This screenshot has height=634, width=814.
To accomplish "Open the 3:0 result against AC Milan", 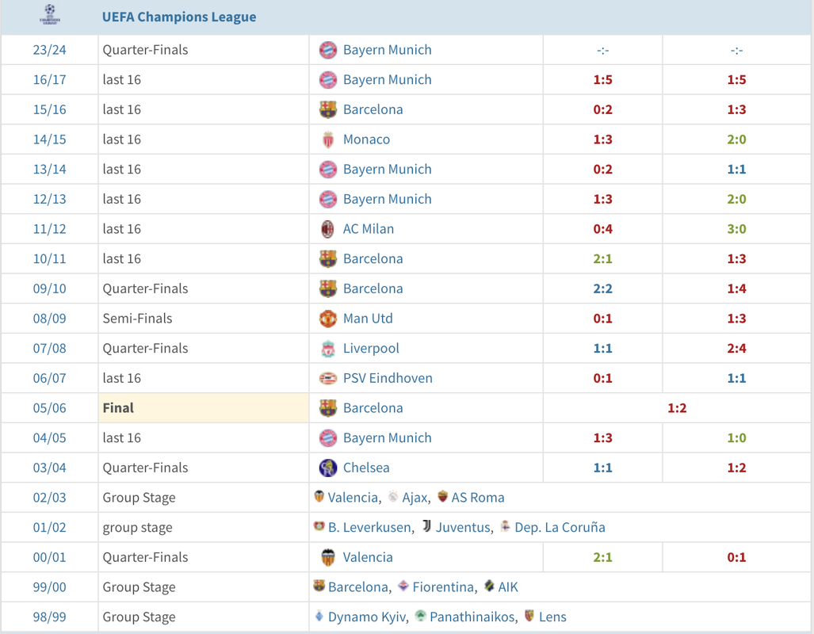I will tap(736, 229).
